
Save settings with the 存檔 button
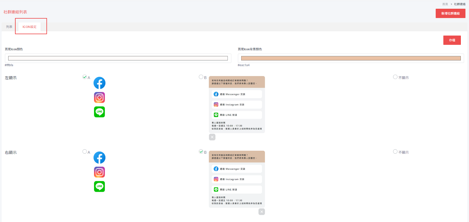tap(452, 40)
